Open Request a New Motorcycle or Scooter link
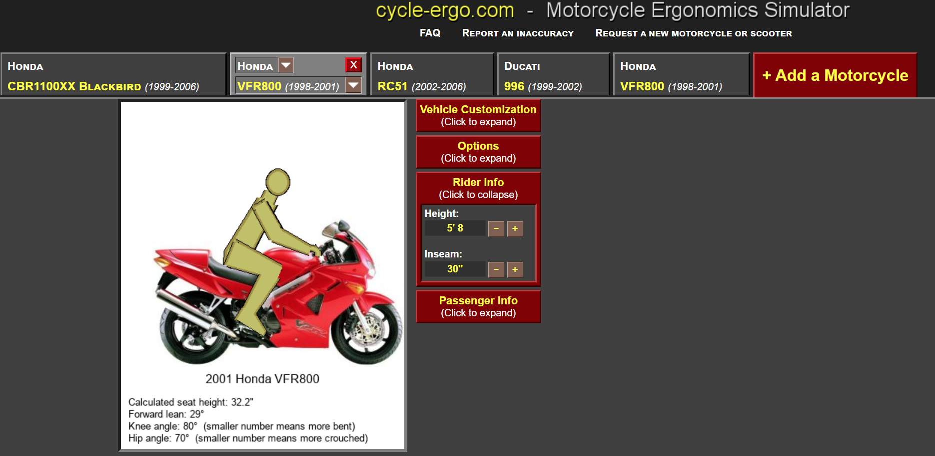Image resolution: width=935 pixels, height=456 pixels. click(x=694, y=33)
